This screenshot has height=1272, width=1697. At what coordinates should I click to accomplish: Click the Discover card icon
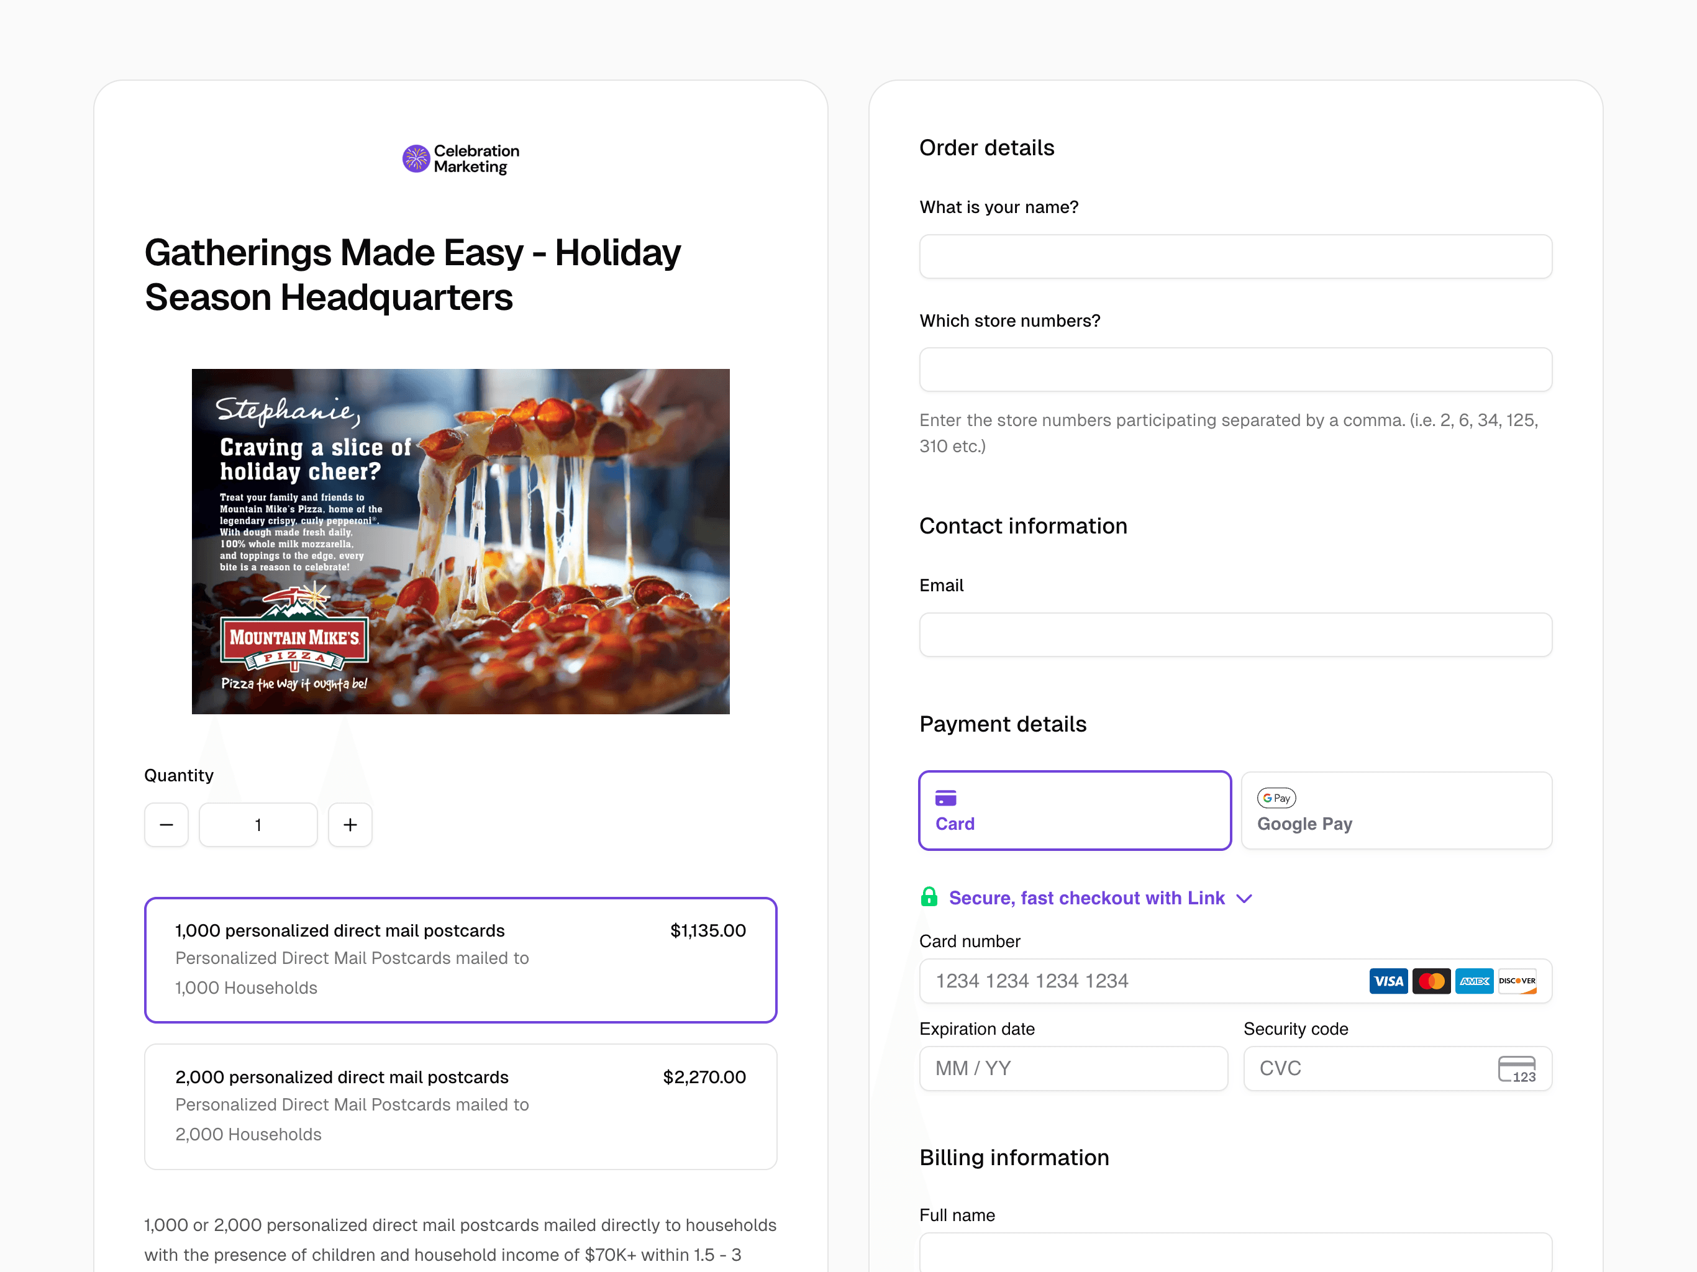(1517, 981)
